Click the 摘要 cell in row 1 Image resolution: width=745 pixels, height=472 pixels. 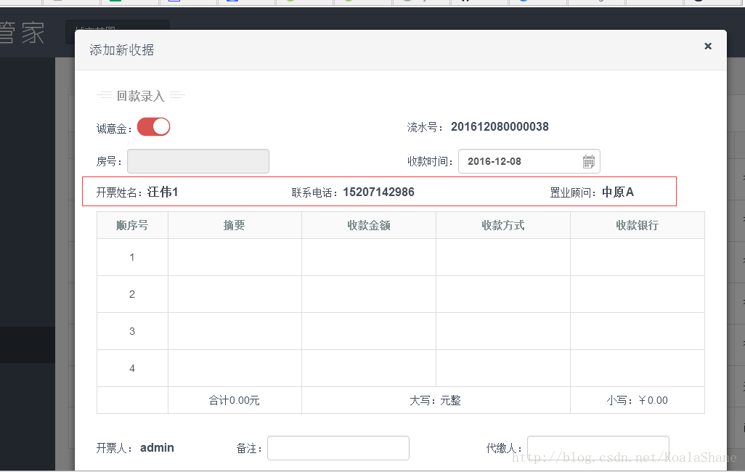click(x=235, y=257)
